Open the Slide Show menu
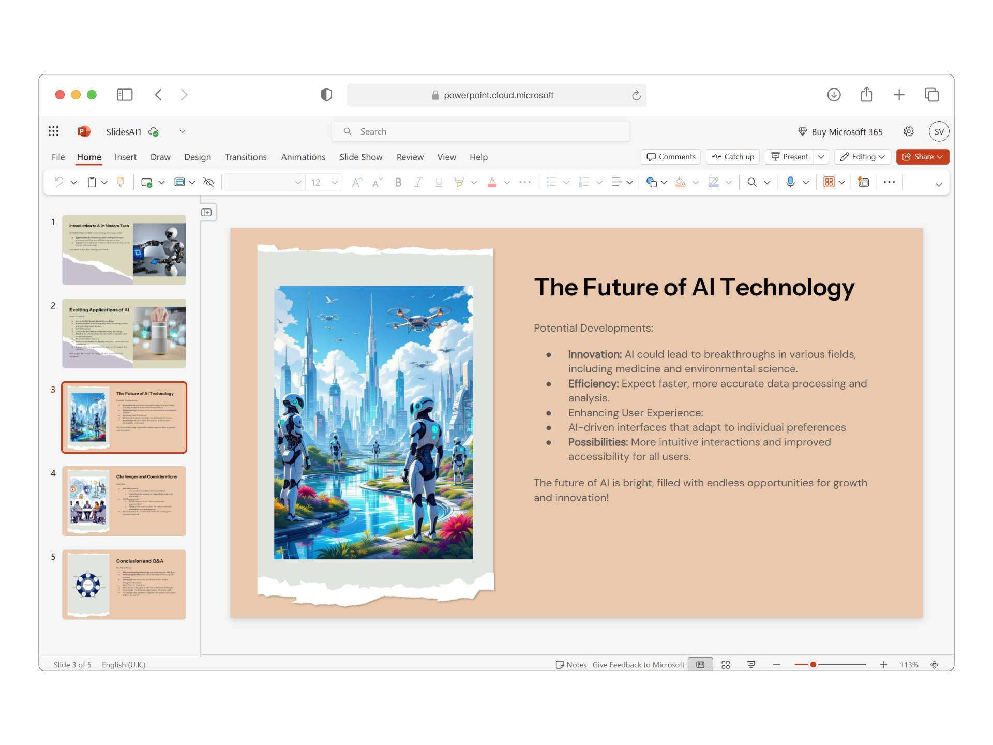The width and height of the screenshot is (993, 745). click(x=360, y=157)
